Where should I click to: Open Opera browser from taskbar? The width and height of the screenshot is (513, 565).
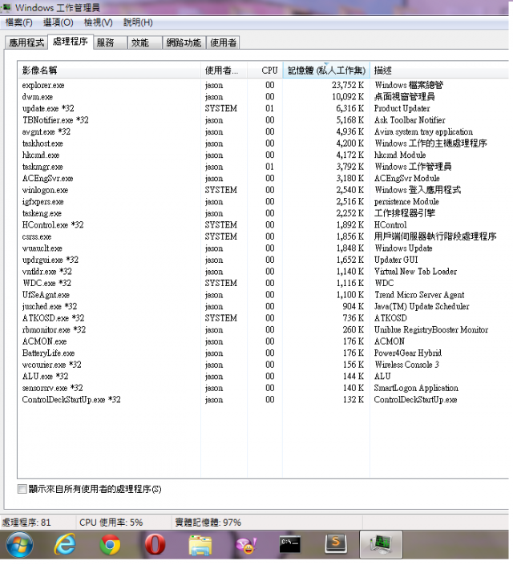click(155, 544)
